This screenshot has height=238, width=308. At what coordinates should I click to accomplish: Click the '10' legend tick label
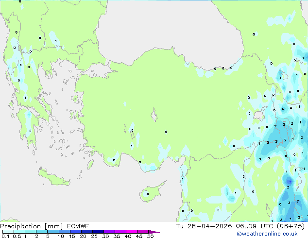[x=61, y=236]
